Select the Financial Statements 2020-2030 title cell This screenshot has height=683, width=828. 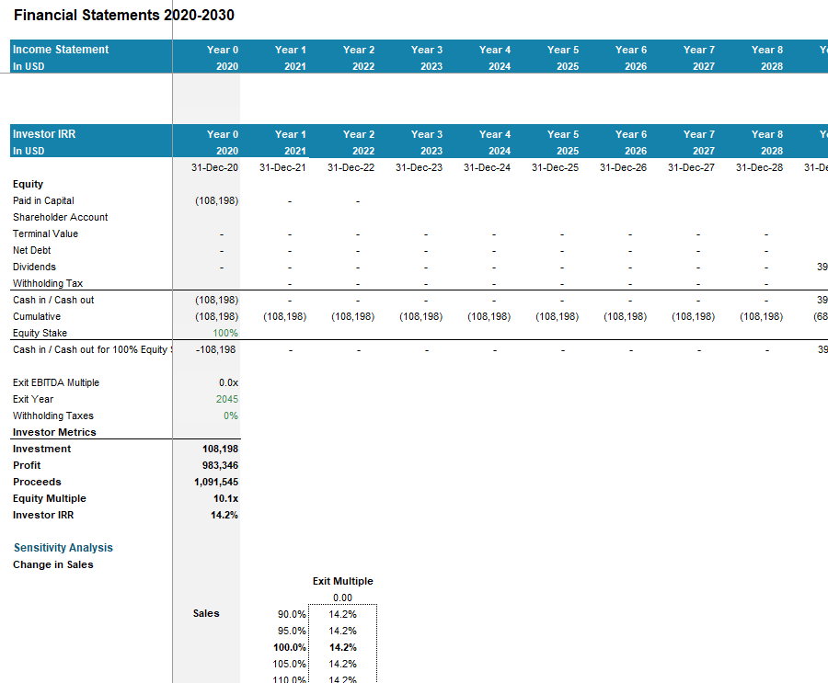point(123,16)
